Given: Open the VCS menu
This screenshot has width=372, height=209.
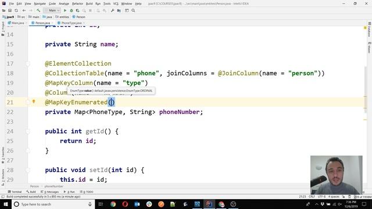Looking at the screenshot, I should [x=116, y=3].
